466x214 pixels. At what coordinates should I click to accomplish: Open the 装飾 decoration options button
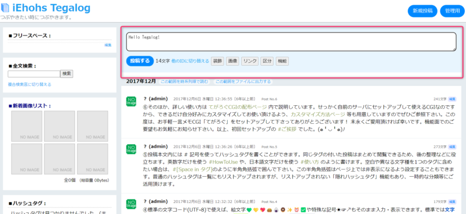[x=217, y=61]
